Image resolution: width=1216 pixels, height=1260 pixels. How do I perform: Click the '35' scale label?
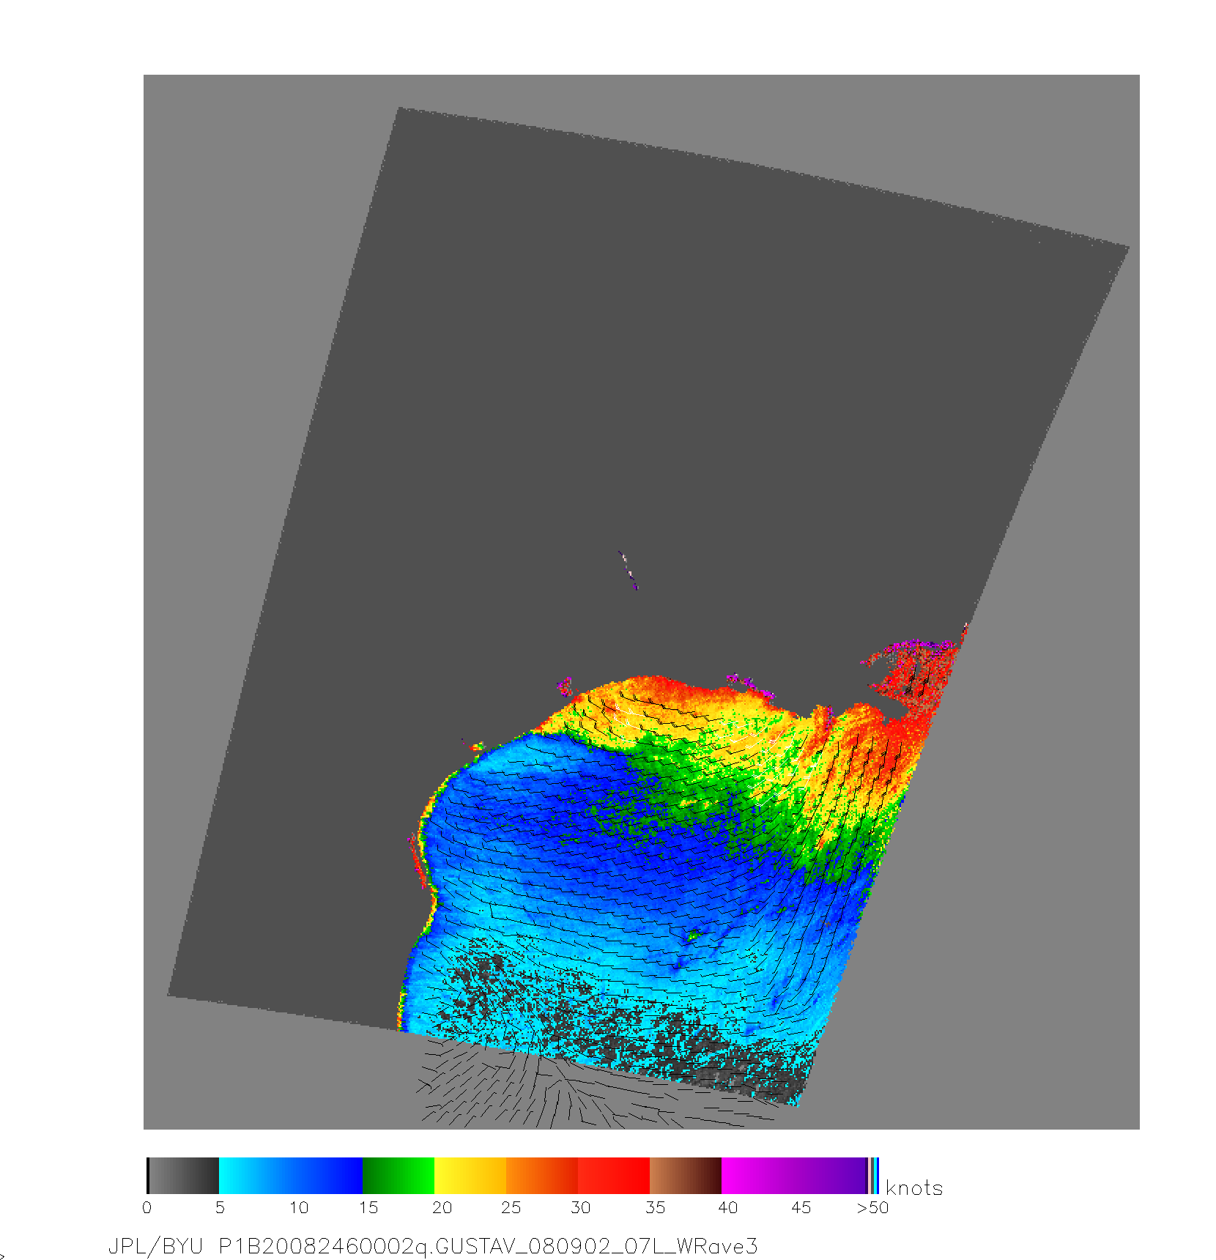tap(655, 1208)
